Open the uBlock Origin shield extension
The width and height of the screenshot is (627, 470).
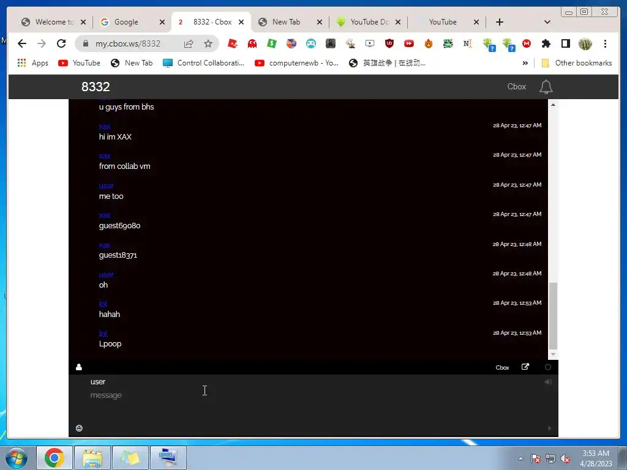[x=389, y=43]
